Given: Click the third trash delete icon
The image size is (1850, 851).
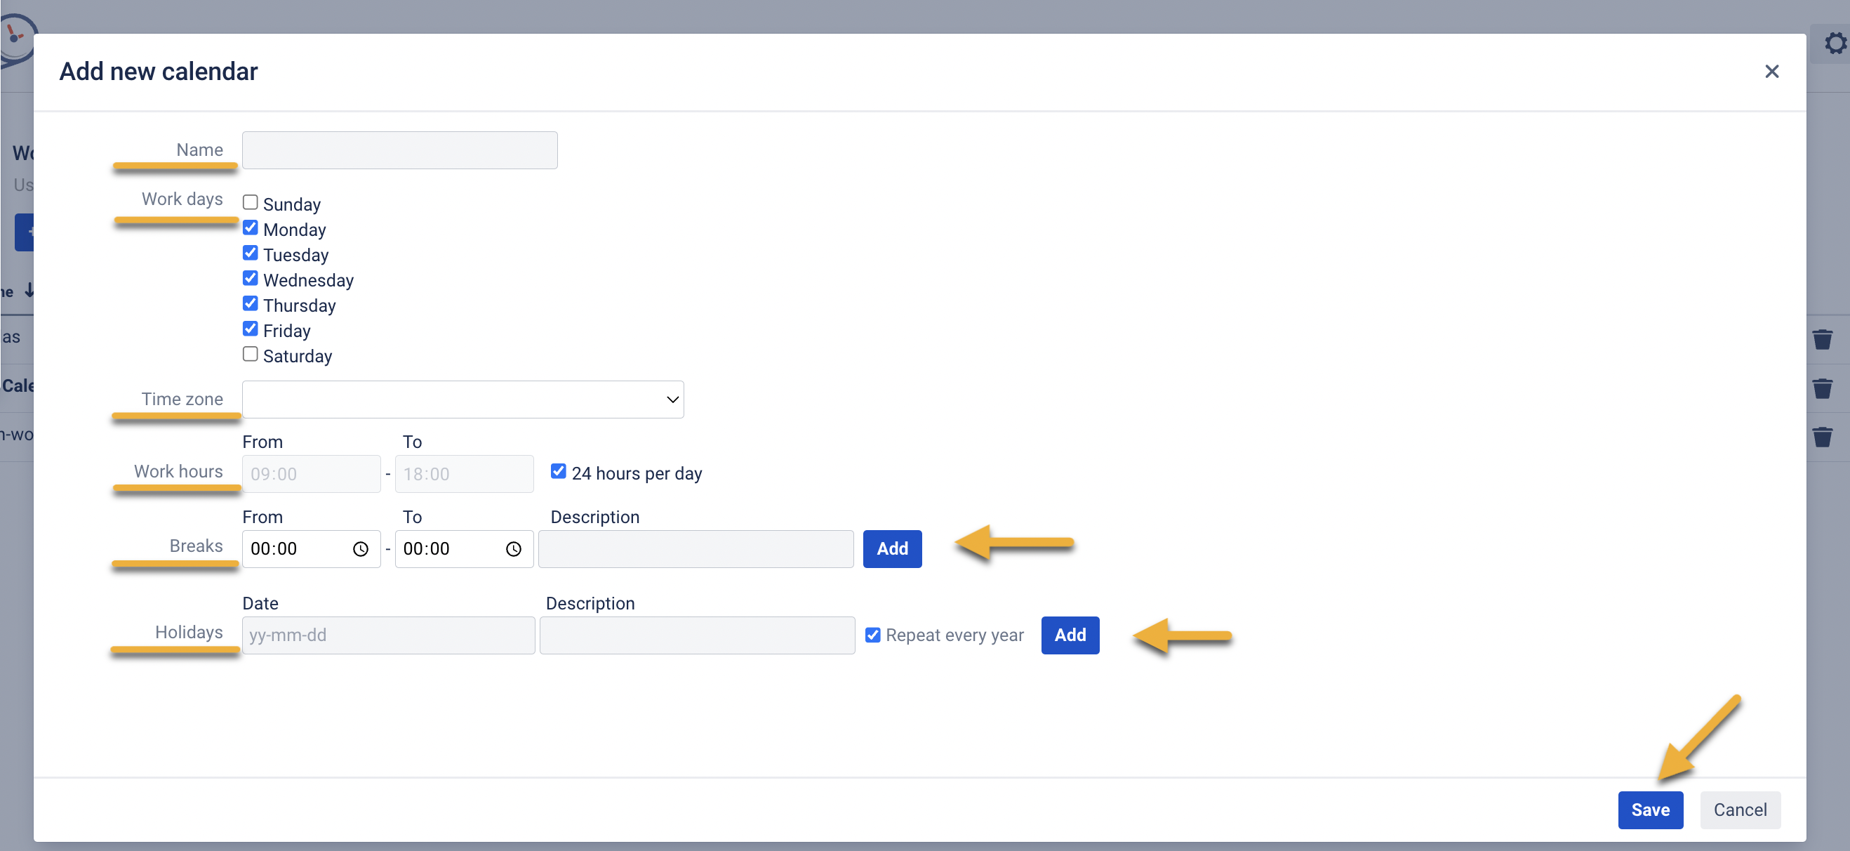Looking at the screenshot, I should [x=1822, y=437].
